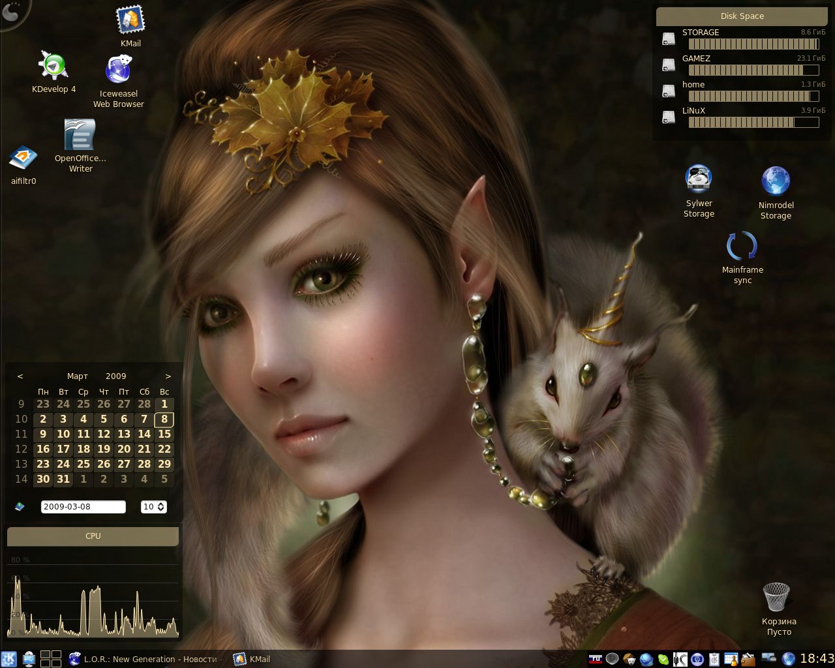Select March 22 in the calendar
835x668 pixels.
(x=164, y=449)
